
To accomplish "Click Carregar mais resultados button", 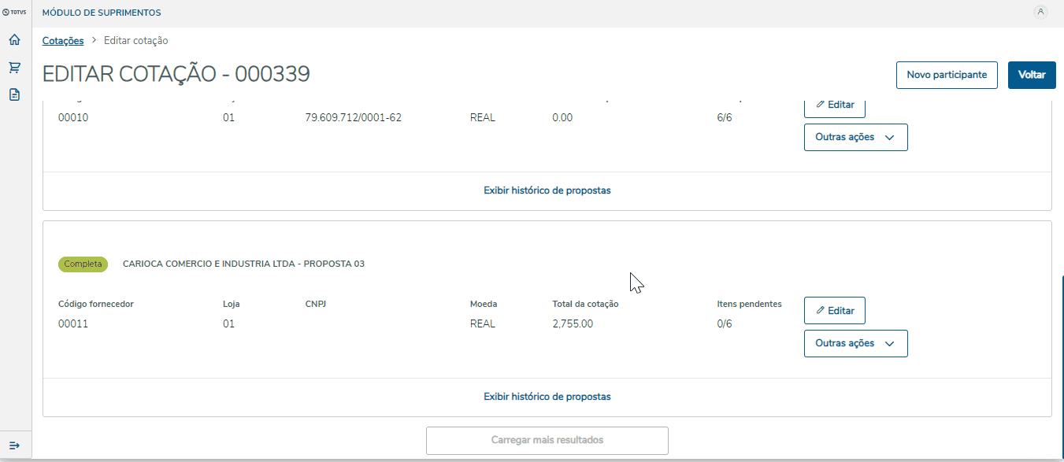I will (547, 440).
